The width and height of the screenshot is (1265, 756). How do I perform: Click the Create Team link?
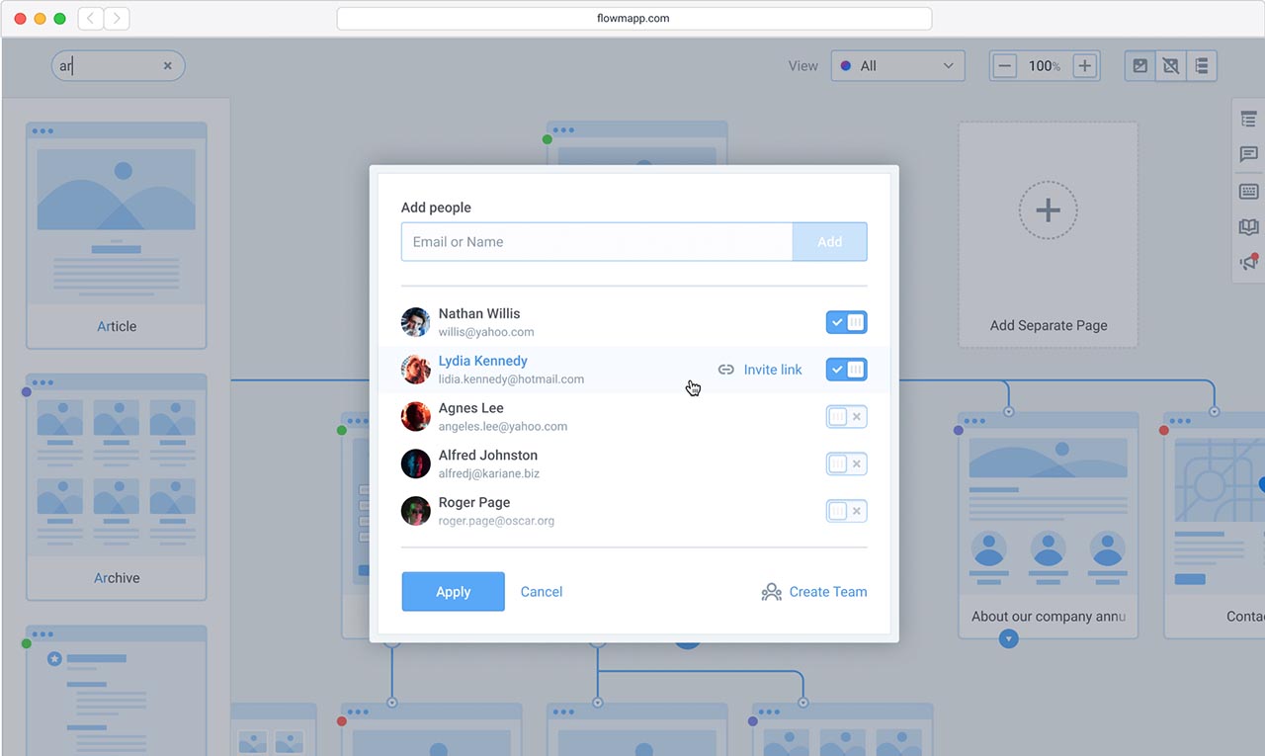tap(828, 592)
